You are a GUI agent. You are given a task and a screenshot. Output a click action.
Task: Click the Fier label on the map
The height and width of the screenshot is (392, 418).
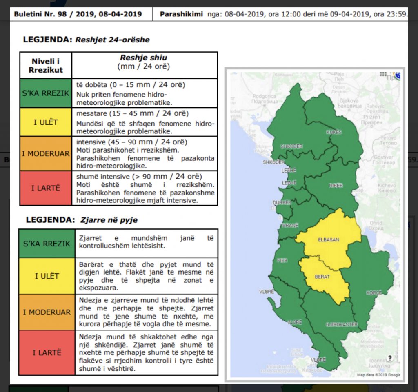(x=282, y=260)
